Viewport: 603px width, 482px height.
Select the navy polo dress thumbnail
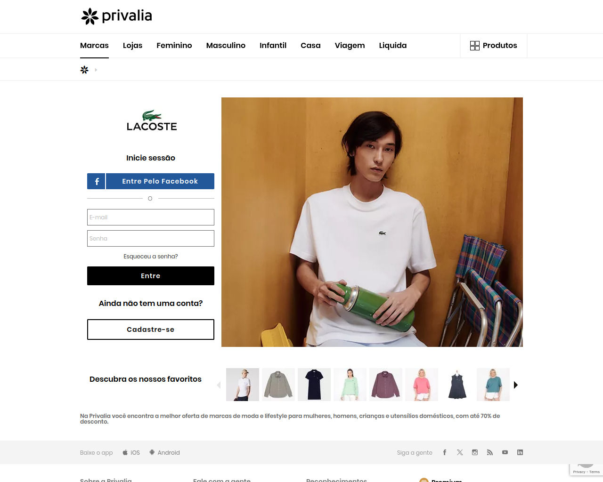click(314, 385)
